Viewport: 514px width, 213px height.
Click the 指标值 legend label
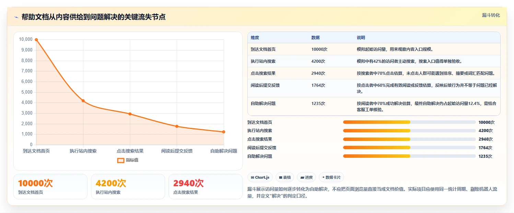tap(132, 160)
